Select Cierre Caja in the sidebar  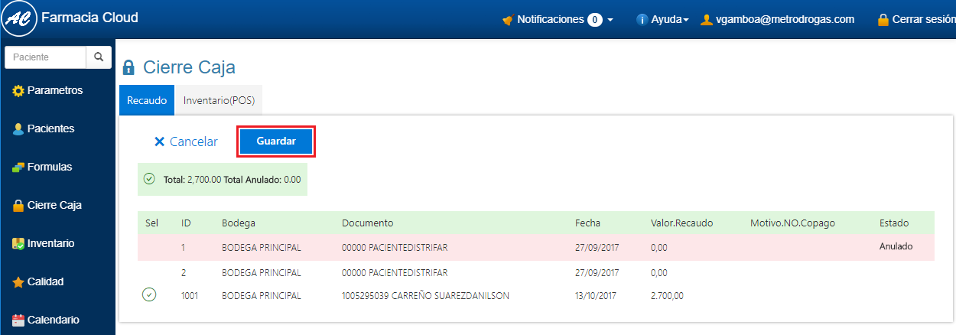(54, 205)
